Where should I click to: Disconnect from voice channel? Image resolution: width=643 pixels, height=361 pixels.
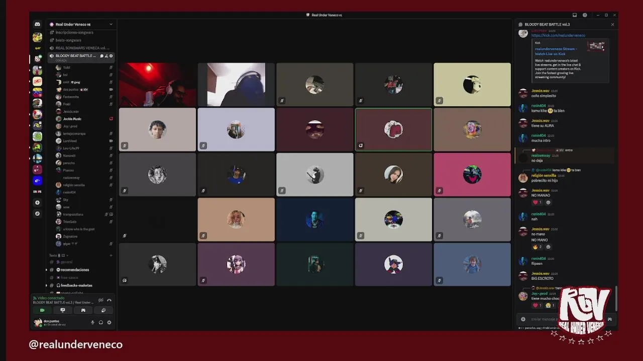point(109,300)
